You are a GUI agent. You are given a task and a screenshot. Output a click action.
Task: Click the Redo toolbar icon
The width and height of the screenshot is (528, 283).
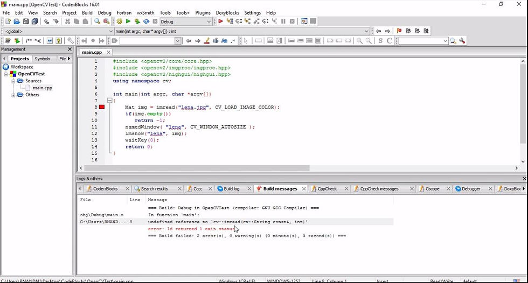pyautogui.click(x=55, y=21)
